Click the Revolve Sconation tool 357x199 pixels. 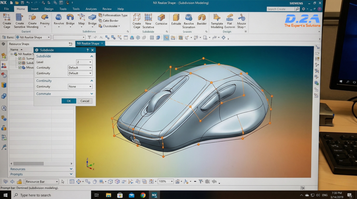pos(189,21)
